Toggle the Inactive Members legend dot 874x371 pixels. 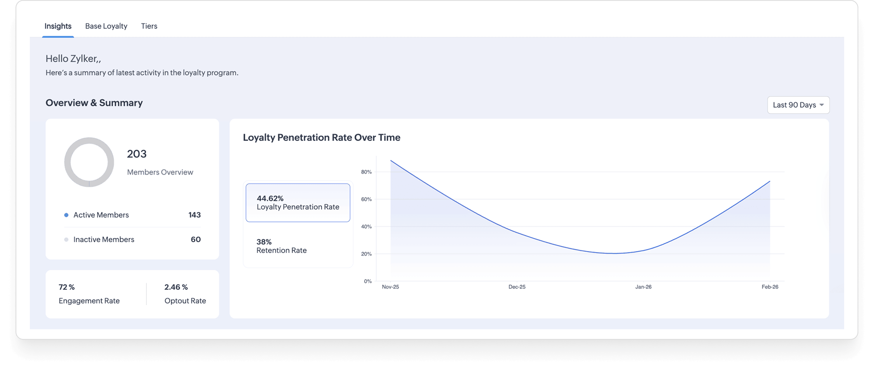[x=66, y=239]
